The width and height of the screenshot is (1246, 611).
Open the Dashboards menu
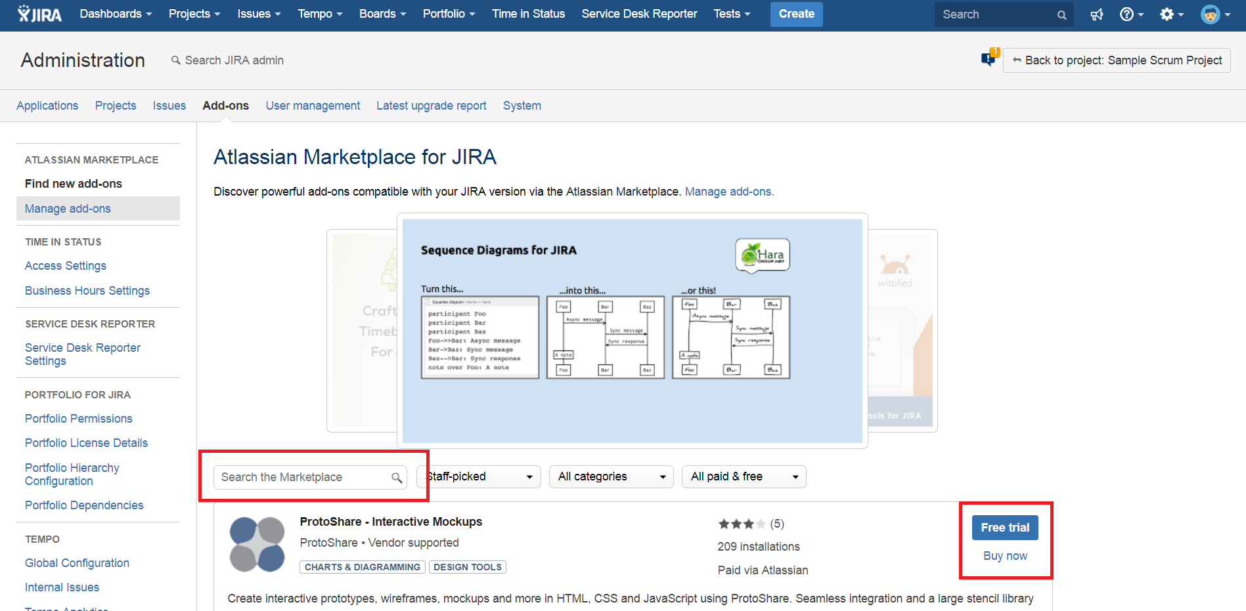[116, 14]
